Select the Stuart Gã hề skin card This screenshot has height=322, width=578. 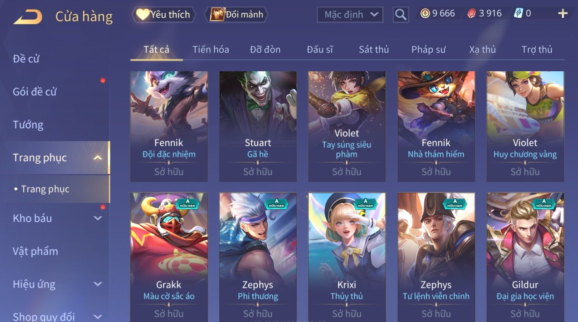coord(258,126)
